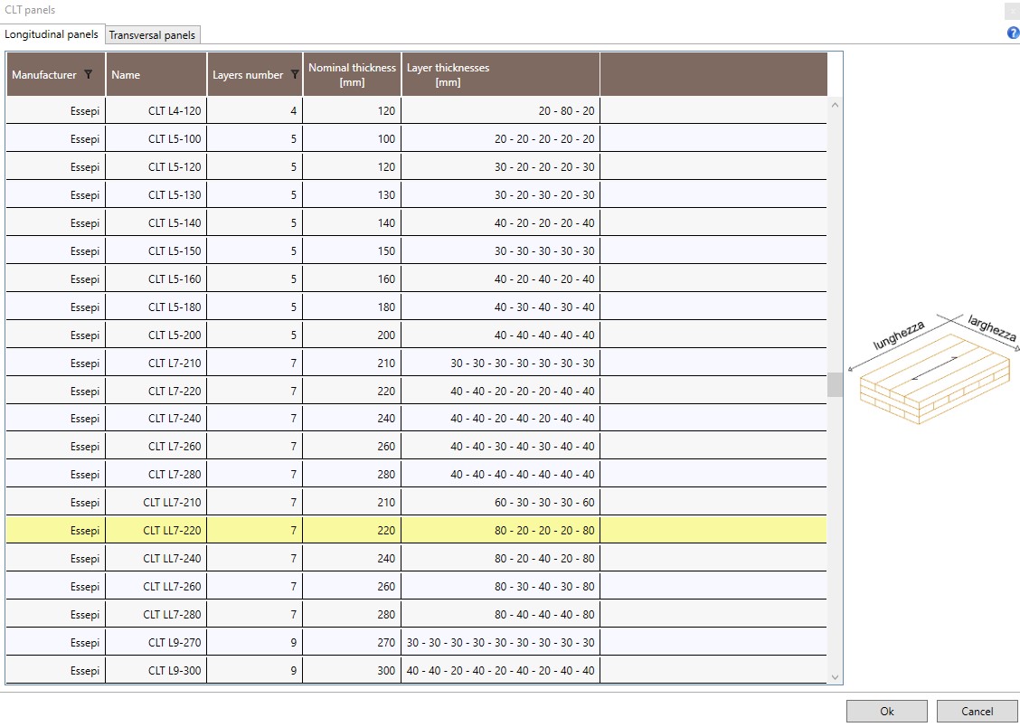Screen dimensions: 1020x727
Task: Click the layers number 4 cell
Action: coord(255,111)
